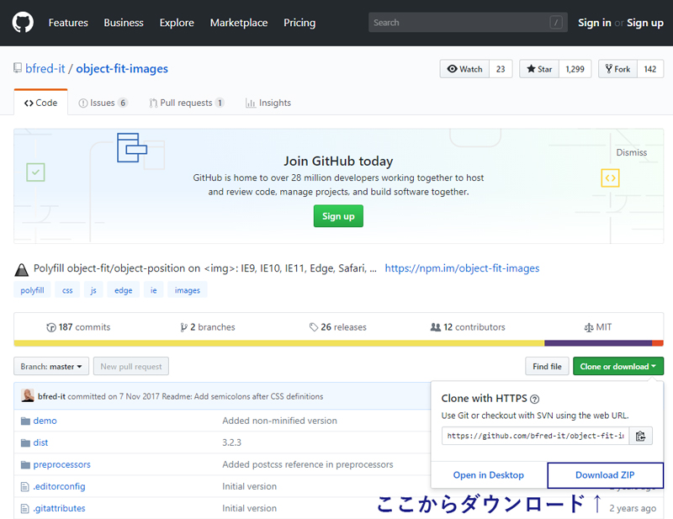Click the New pull request button

pos(131,366)
